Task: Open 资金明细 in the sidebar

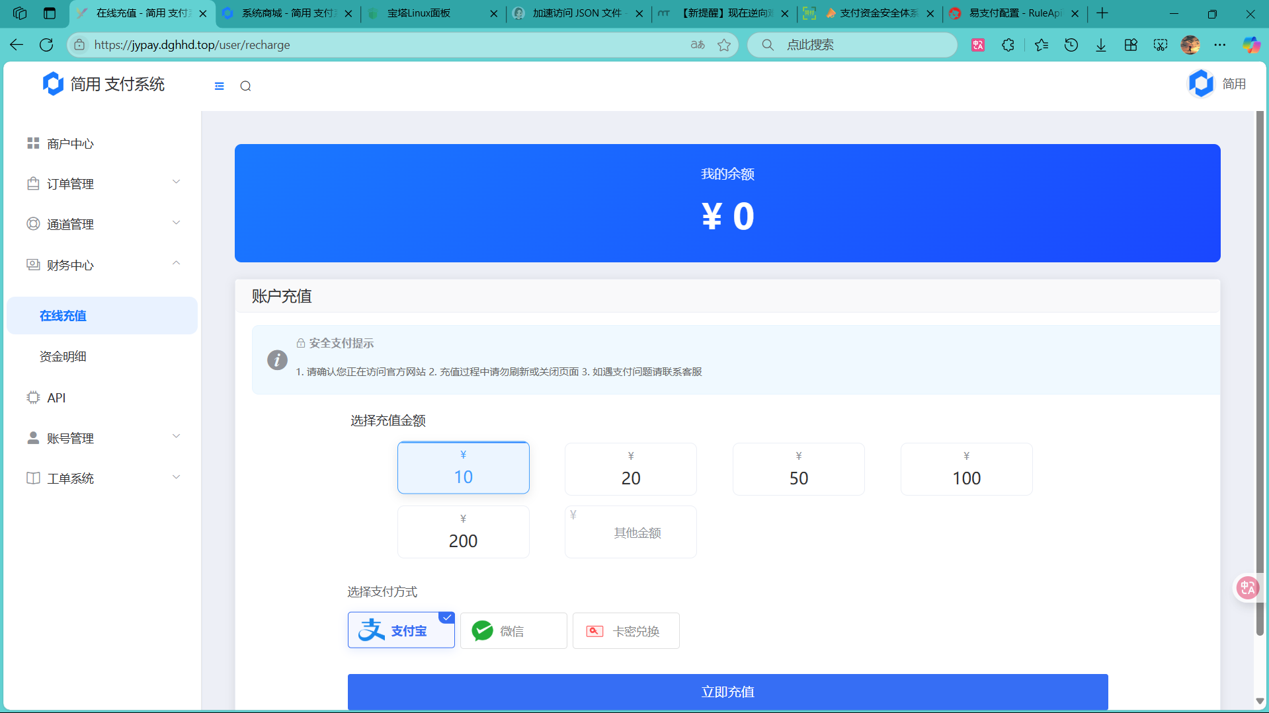Action: click(63, 356)
